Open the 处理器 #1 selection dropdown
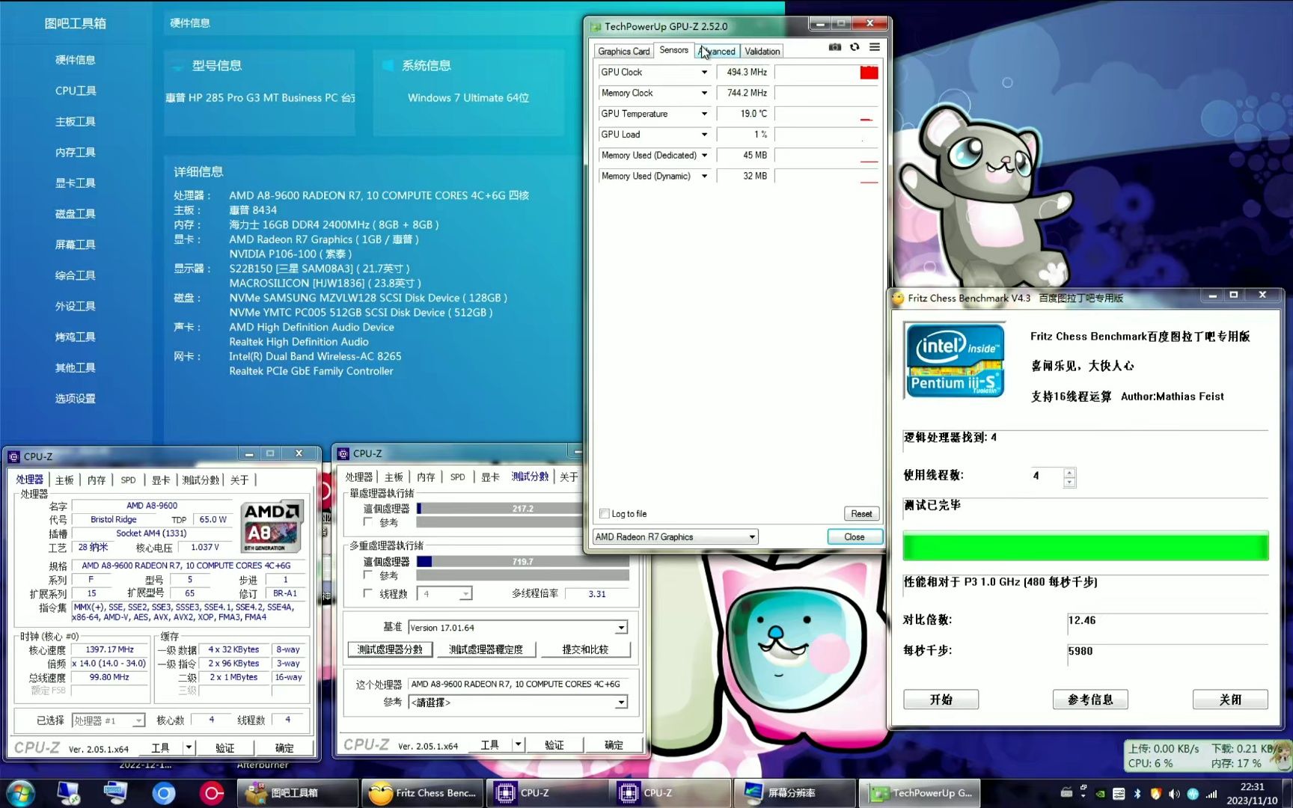Viewport: 1293px width, 808px height. tap(108, 720)
